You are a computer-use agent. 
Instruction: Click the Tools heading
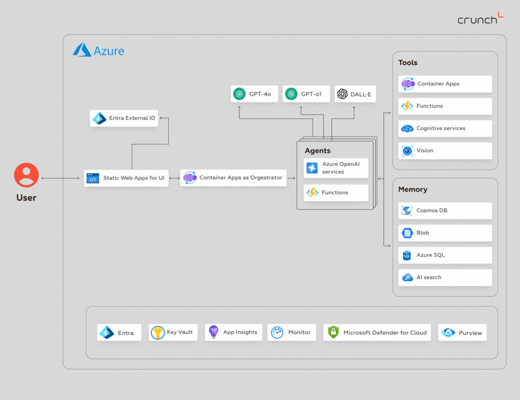408,62
